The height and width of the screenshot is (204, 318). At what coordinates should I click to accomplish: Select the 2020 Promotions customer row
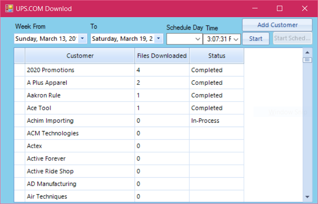coord(80,70)
